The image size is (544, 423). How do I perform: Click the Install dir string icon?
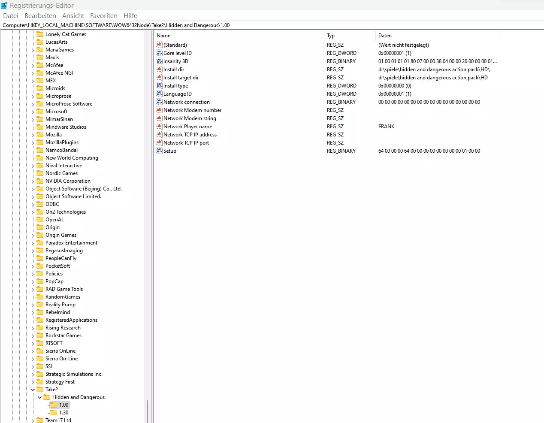coord(159,69)
